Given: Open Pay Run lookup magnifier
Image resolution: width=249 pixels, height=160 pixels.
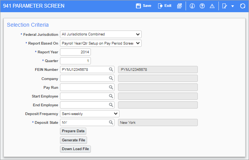Looking at the screenshot, I should 111,87.
